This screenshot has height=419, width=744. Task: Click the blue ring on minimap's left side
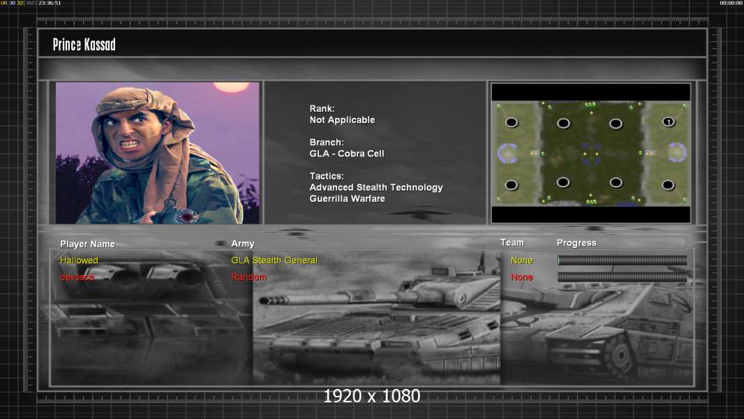click(x=507, y=153)
